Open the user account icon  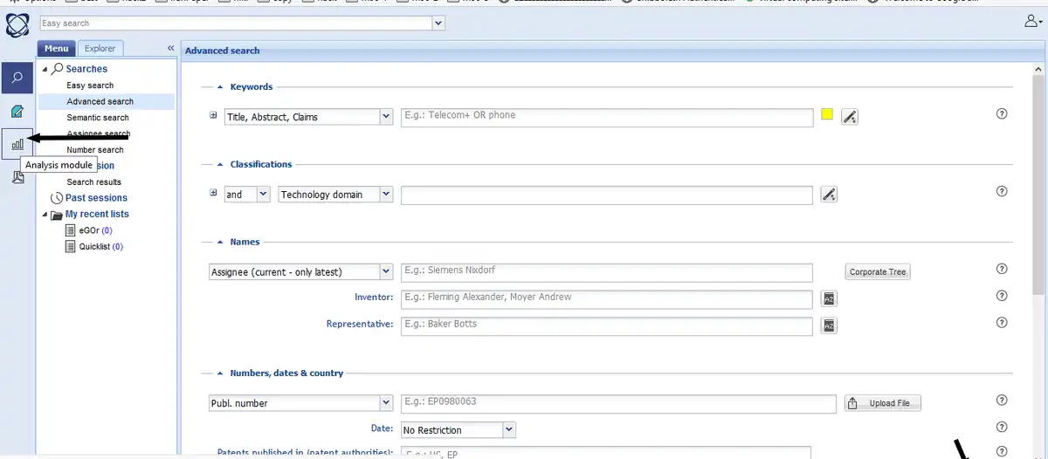(x=1033, y=22)
